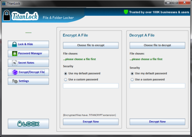Click the .TITANCRYPT extension note

(x=89, y=115)
